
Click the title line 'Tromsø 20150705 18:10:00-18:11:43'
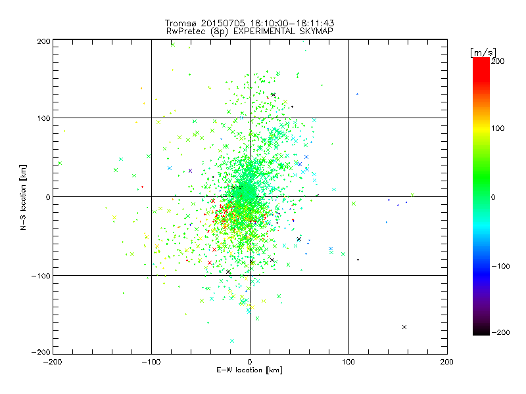pos(250,23)
